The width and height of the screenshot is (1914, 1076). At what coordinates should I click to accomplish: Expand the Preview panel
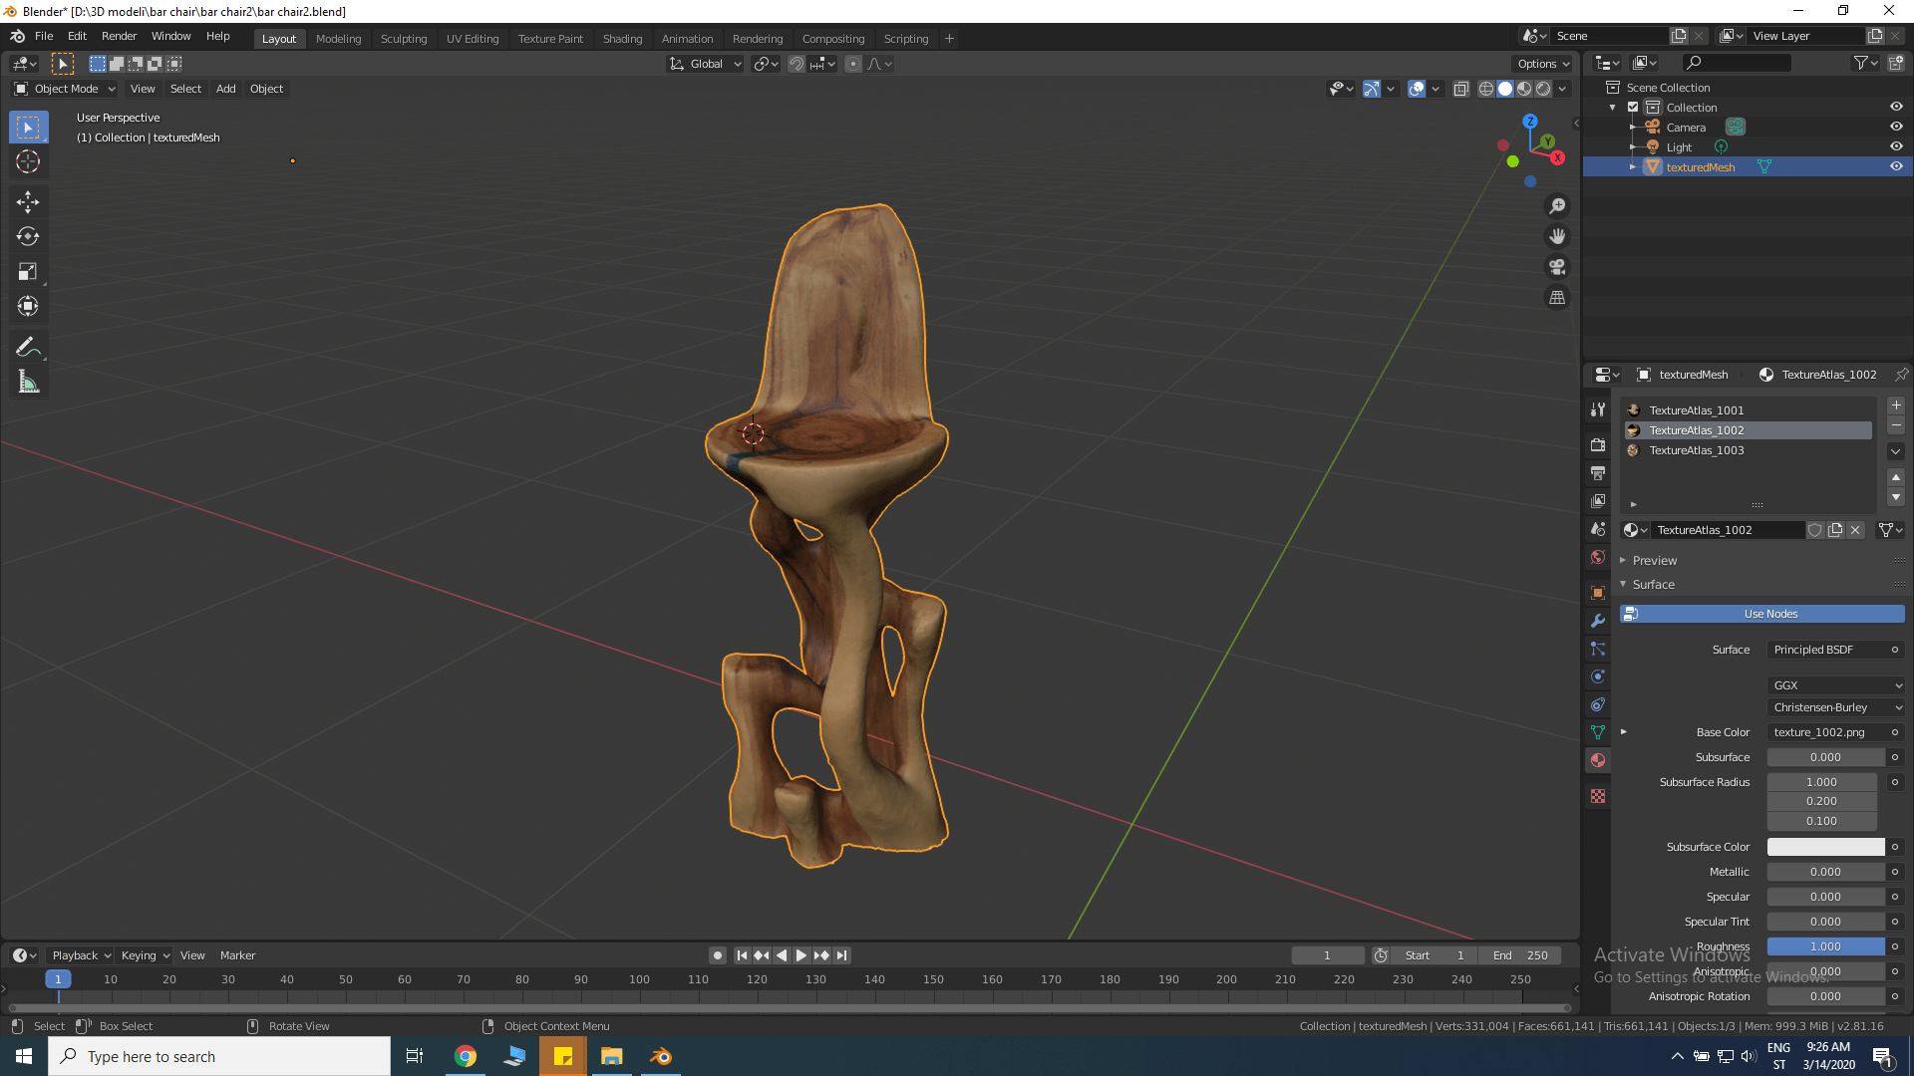coord(1655,560)
